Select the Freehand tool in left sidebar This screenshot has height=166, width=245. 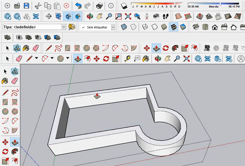(x=15, y=93)
